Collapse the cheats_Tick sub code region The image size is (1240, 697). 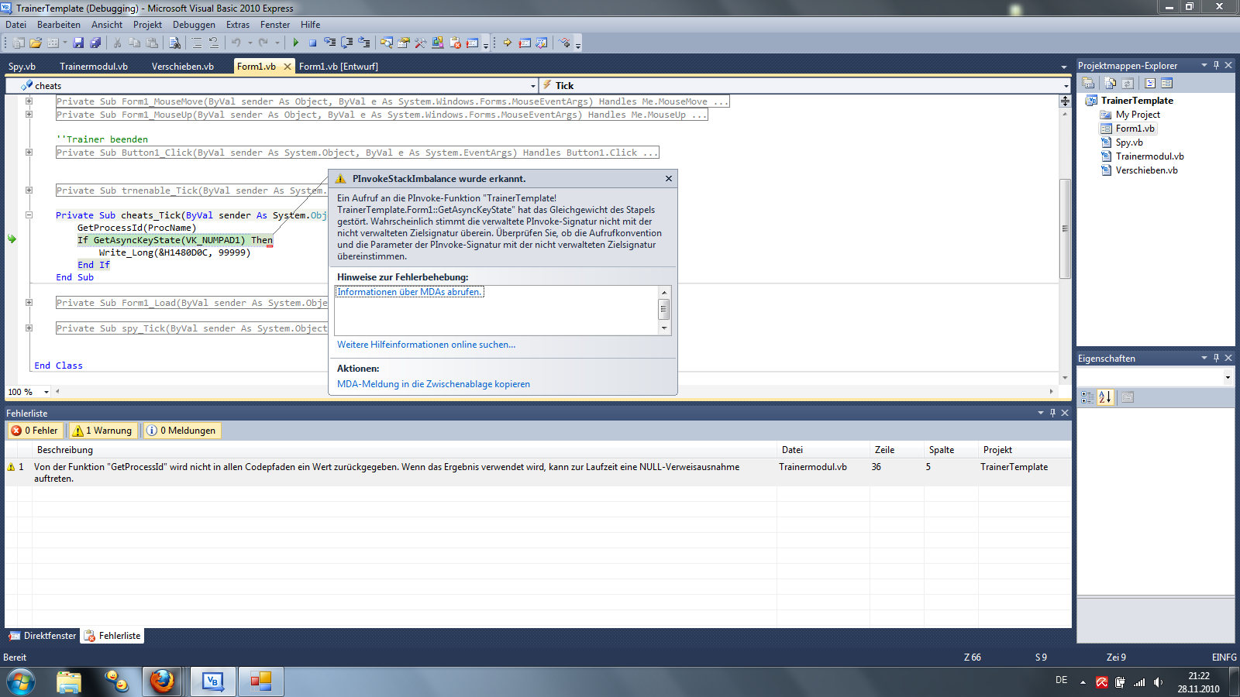pyautogui.click(x=29, y=215)
